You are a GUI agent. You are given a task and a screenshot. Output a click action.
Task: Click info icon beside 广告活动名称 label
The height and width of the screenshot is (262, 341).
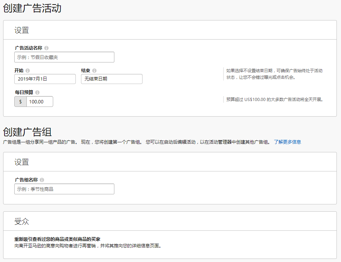click(47, 48)
